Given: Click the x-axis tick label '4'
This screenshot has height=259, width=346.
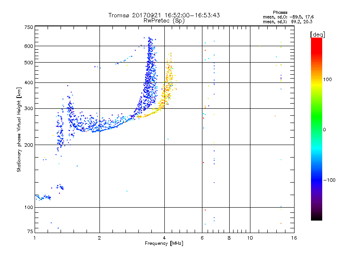Looking at the screenshot, I should coord(164,238).
